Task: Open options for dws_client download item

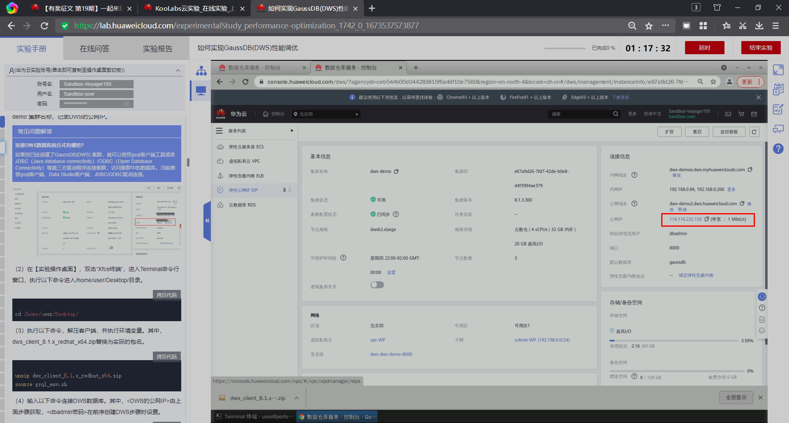Action: [296, 398]
